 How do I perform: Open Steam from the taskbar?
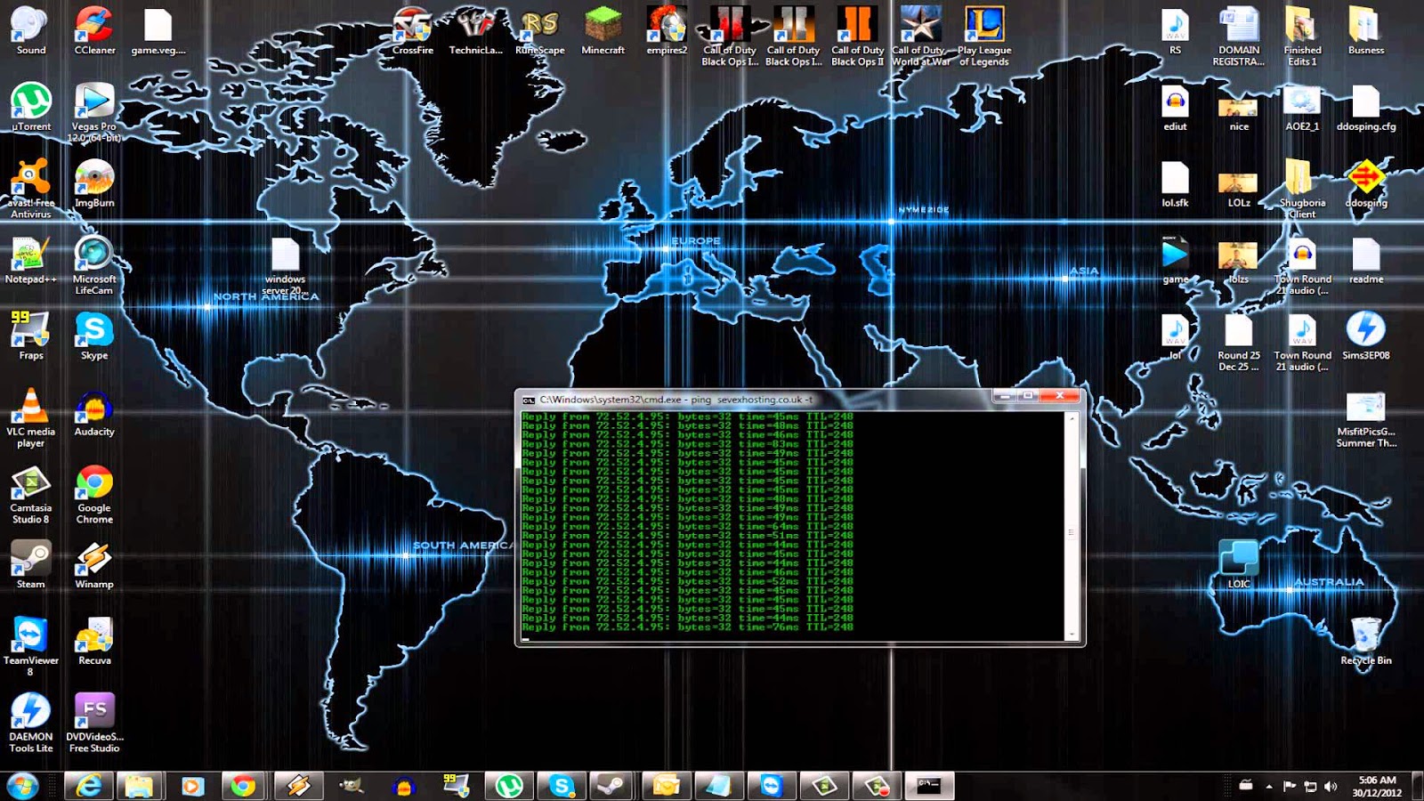[x=611, y=784]
